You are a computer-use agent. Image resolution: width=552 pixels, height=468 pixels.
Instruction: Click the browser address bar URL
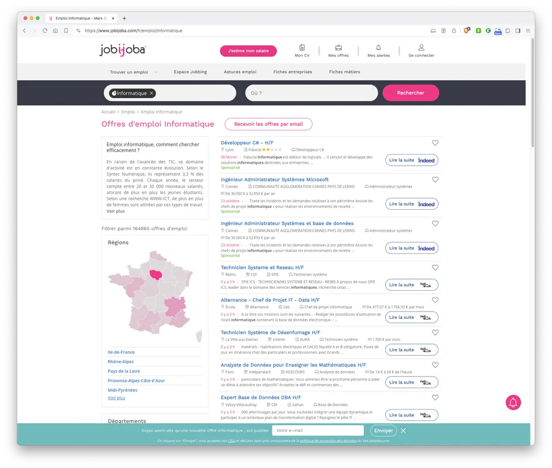pyautogui.click(x=134, y=31)
